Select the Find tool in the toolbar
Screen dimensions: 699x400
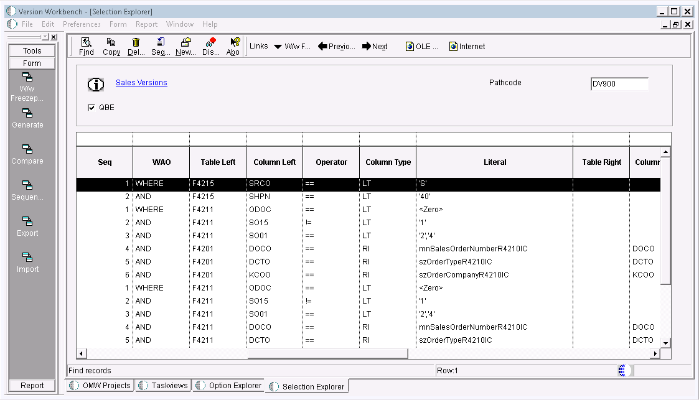[86, 46]
